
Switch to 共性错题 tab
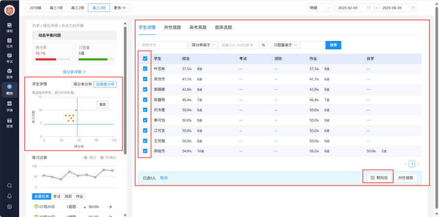tap(172, 27)
